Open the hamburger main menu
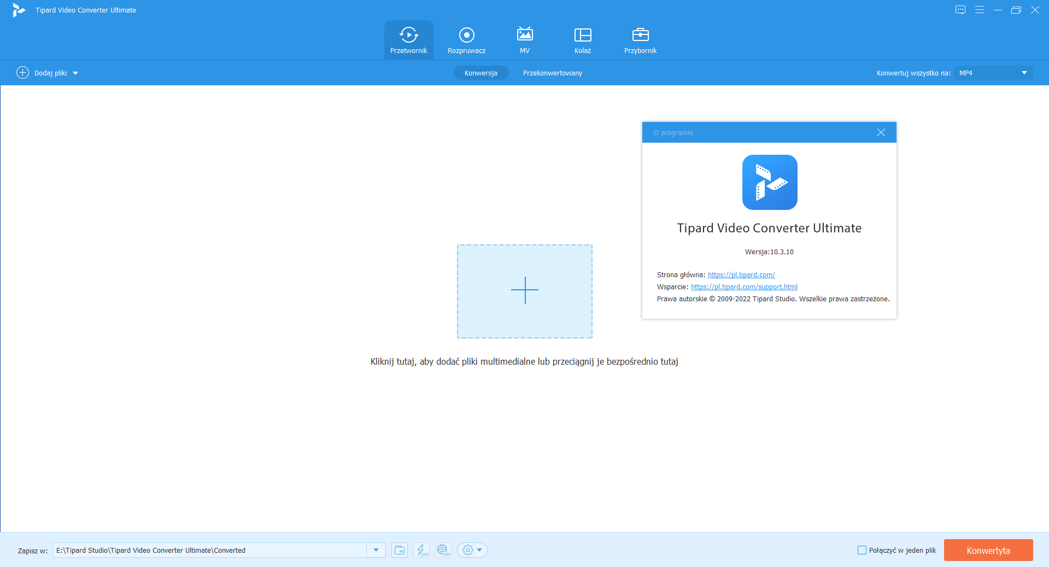 coord(980,10)
